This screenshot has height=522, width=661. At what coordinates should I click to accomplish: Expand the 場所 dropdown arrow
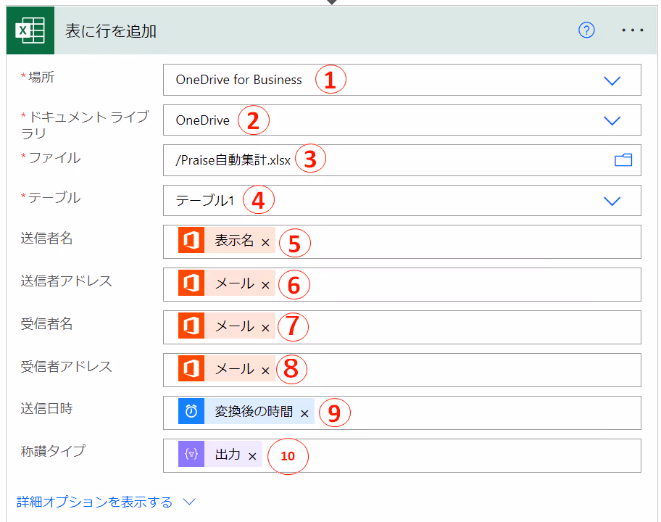(612, 80)
